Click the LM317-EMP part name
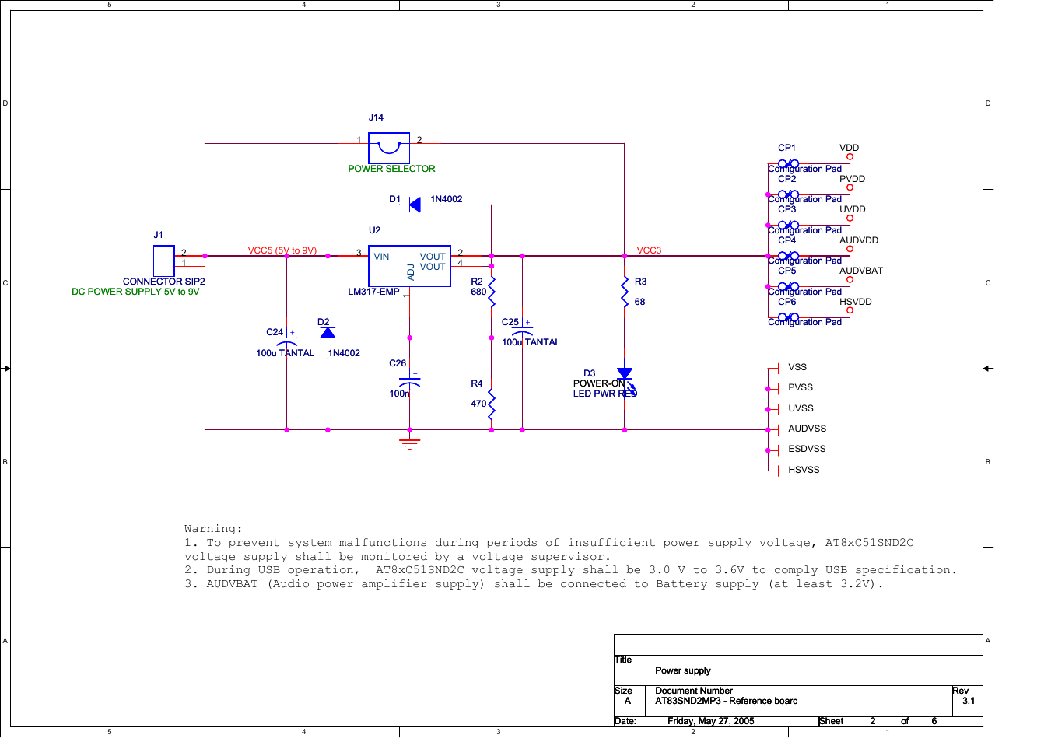Screen dimensions: 1051x742 point(373,292)
